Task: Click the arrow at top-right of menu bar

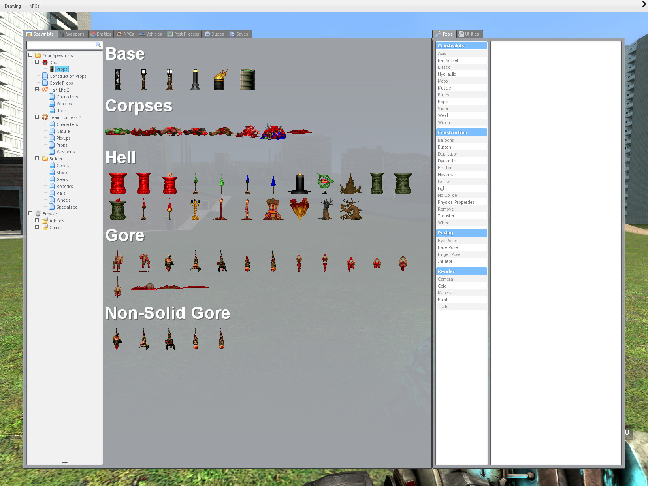Action: (x=644, y=4)
